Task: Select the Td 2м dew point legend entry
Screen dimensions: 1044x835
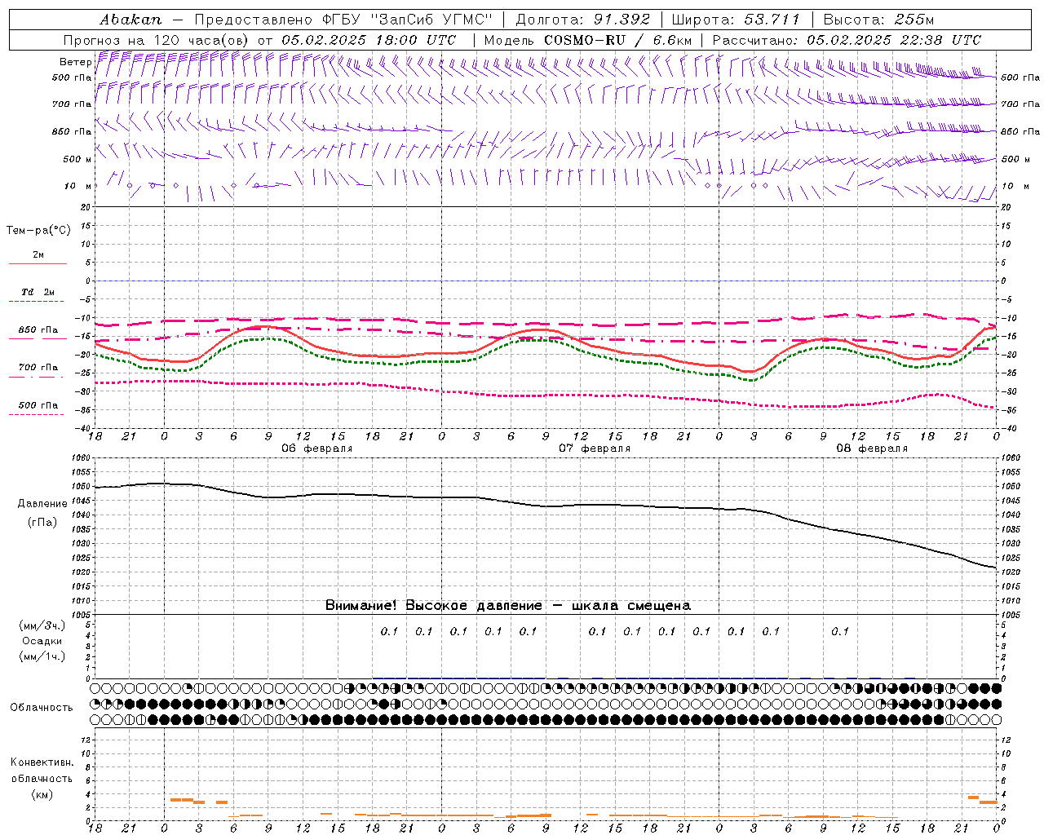Action: [x=38, y=292]
